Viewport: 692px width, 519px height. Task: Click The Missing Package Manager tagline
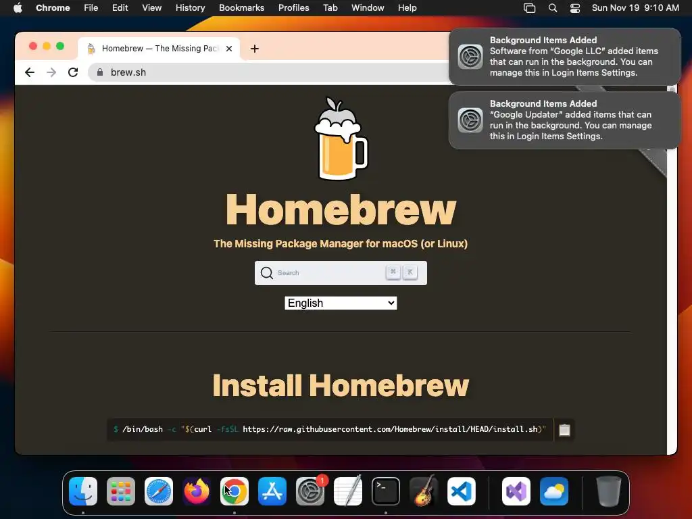(341, 243)
